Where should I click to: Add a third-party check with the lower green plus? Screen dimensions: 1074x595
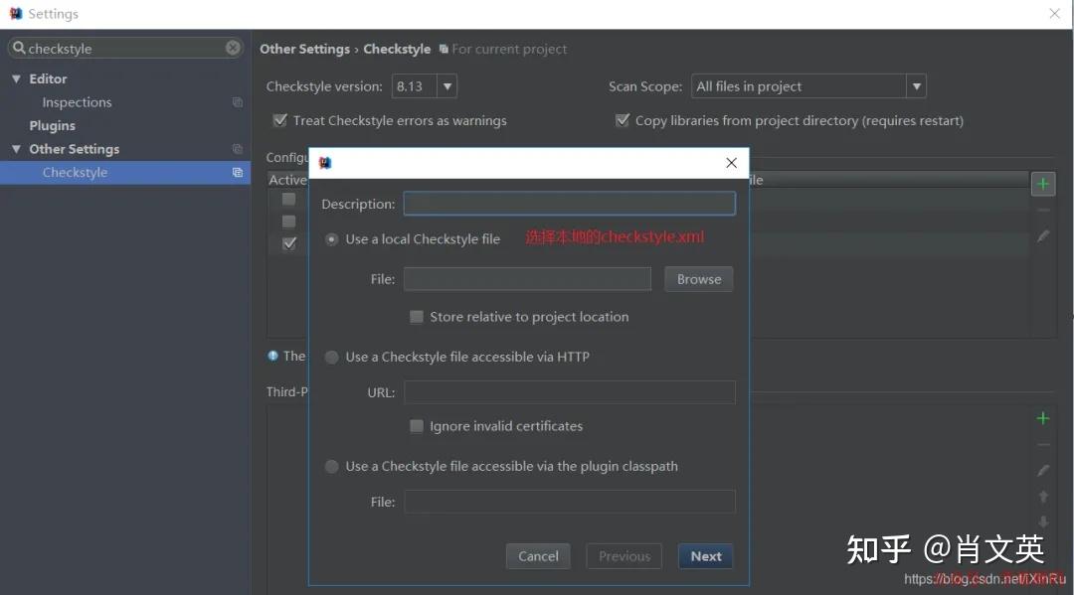click(x=1042, y=418)
